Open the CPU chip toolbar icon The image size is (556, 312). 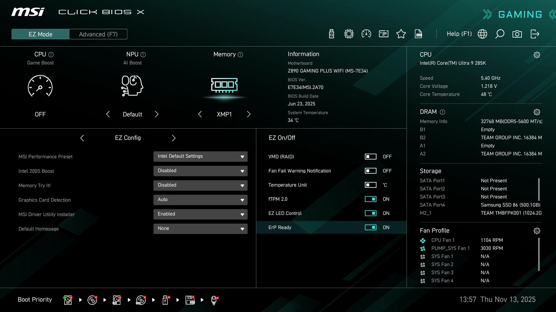point(349,34)
